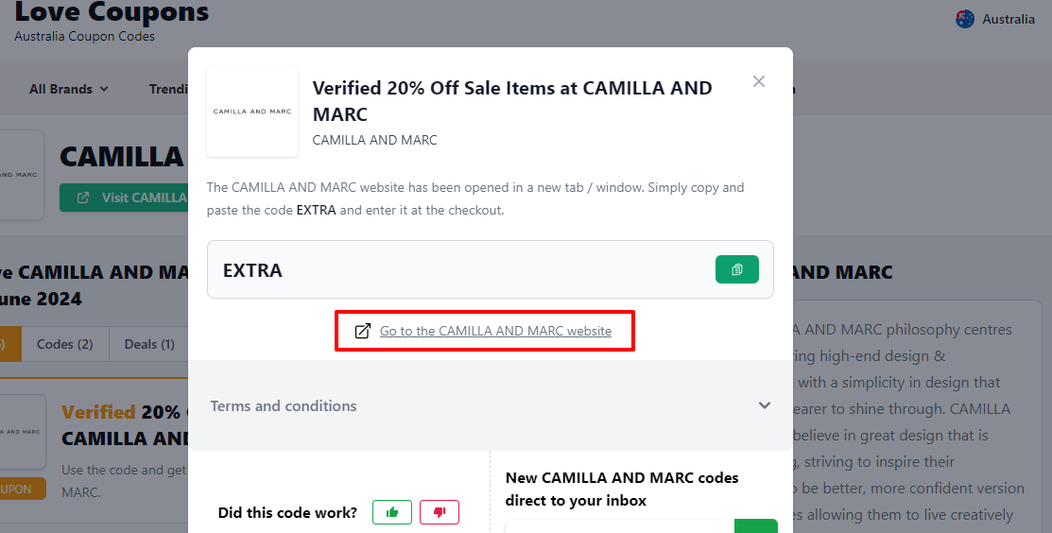
Task: Switch to the Deals (1) tab
Action: (149, 344)
